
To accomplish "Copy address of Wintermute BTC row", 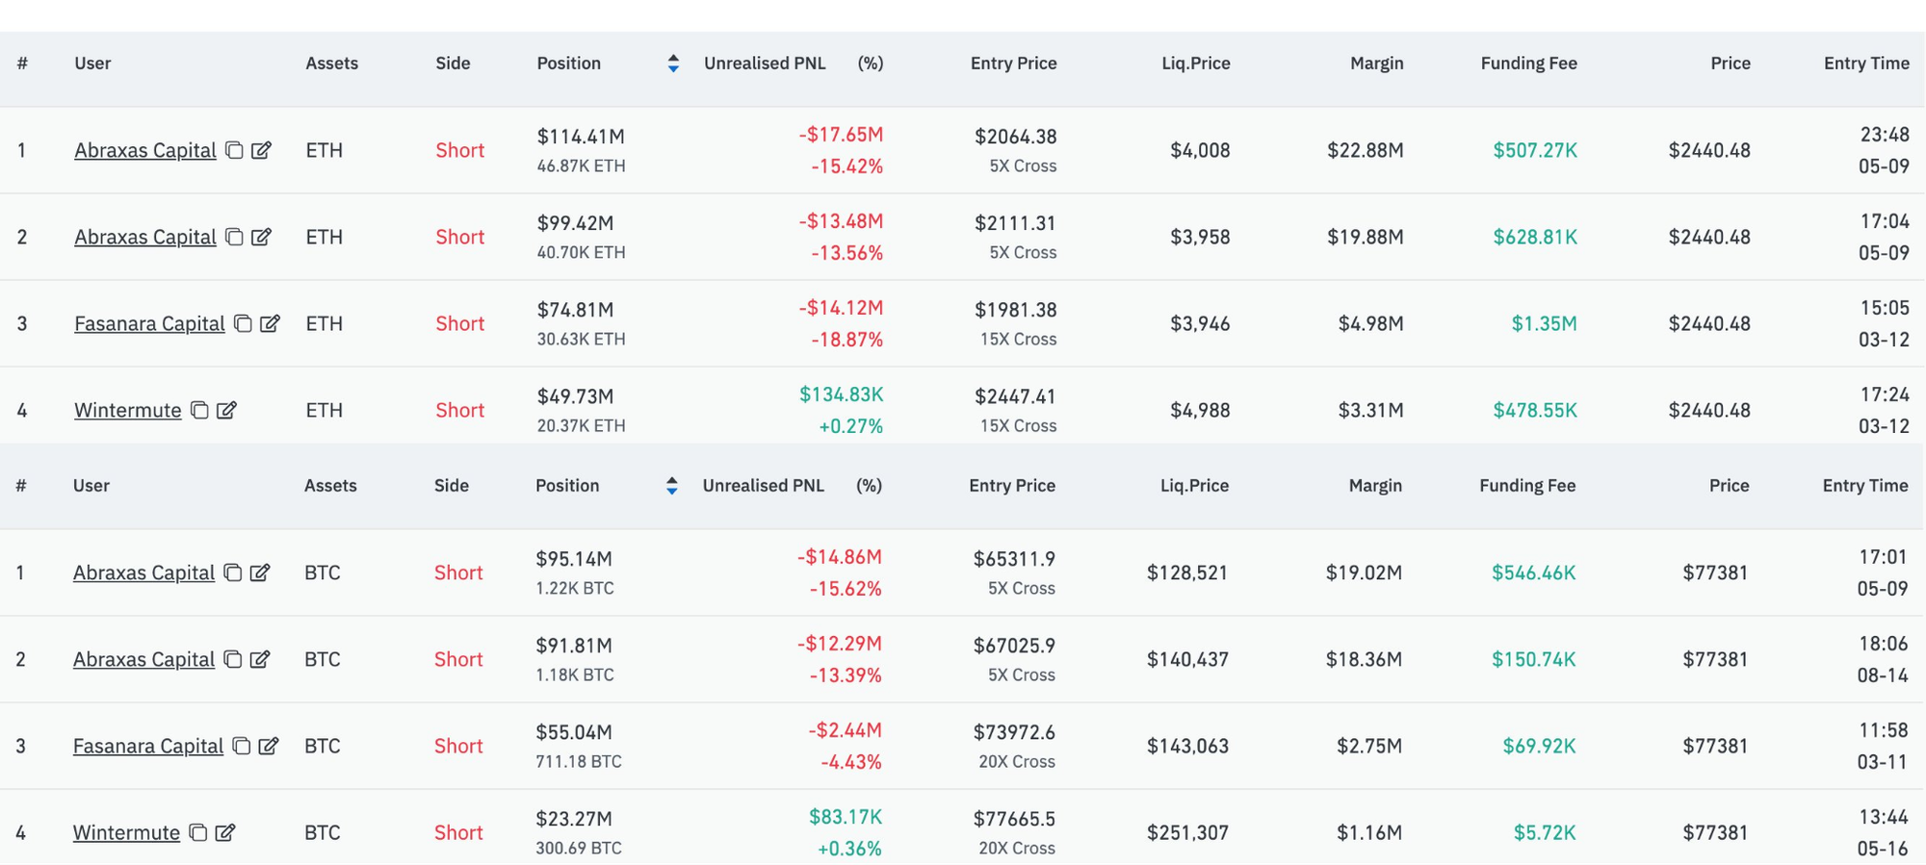I will tap(197, 832).
